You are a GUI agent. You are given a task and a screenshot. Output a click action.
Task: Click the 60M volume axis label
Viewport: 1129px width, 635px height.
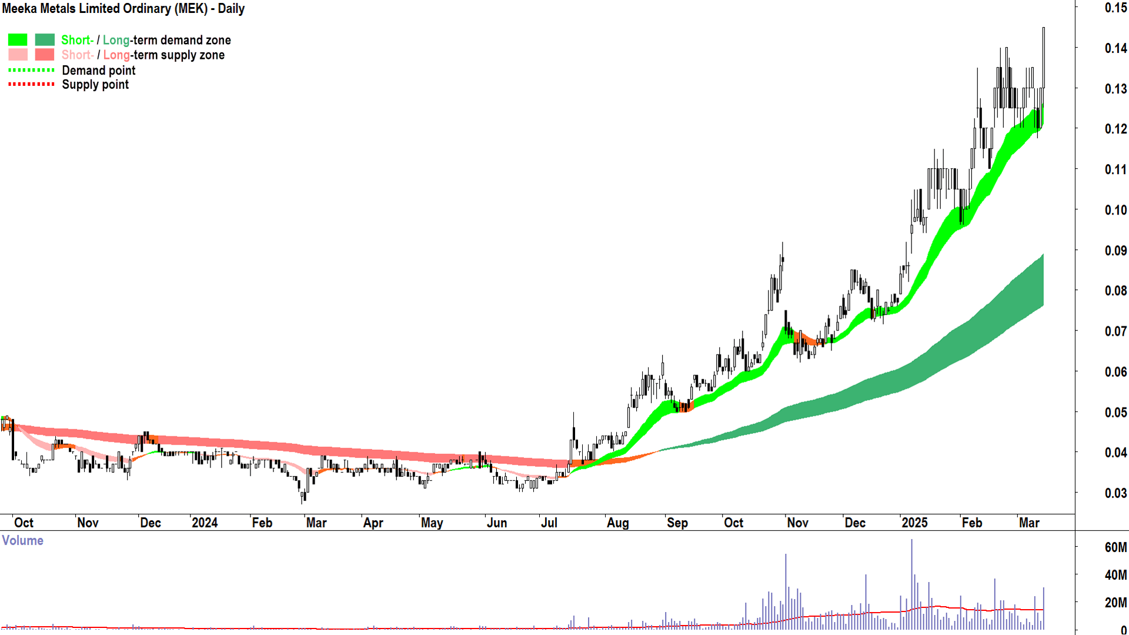pyautogui.click(x=1115, y=547)
